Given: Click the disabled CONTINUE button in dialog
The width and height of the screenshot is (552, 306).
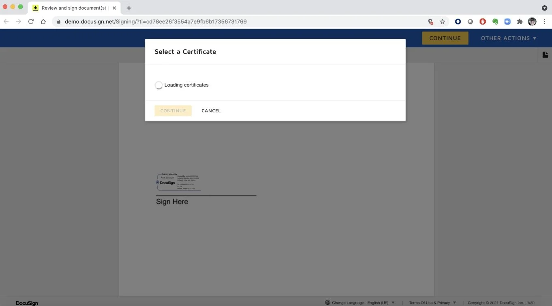Looking at the screenshot, I should (173, 110).
